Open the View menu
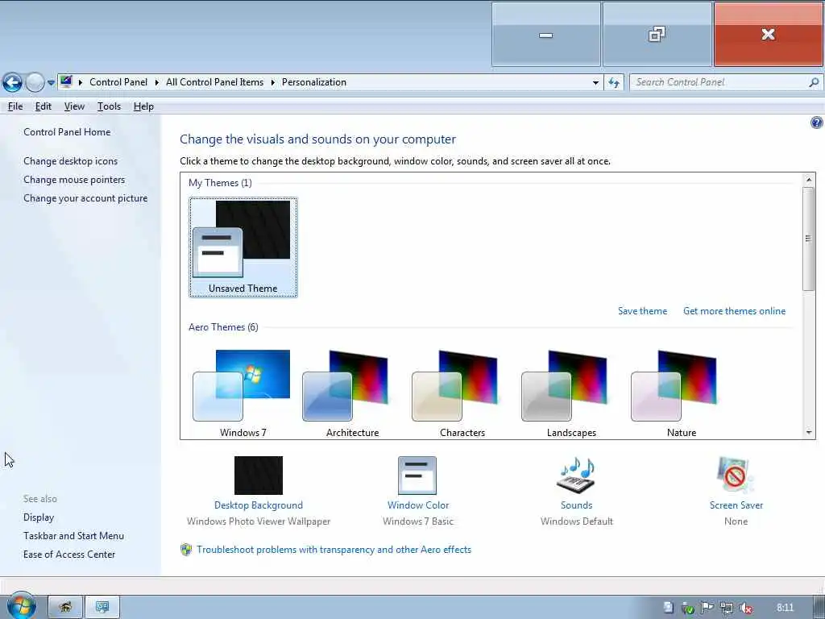Viewport: 825px width, 619px height. [x=74, y=106]
